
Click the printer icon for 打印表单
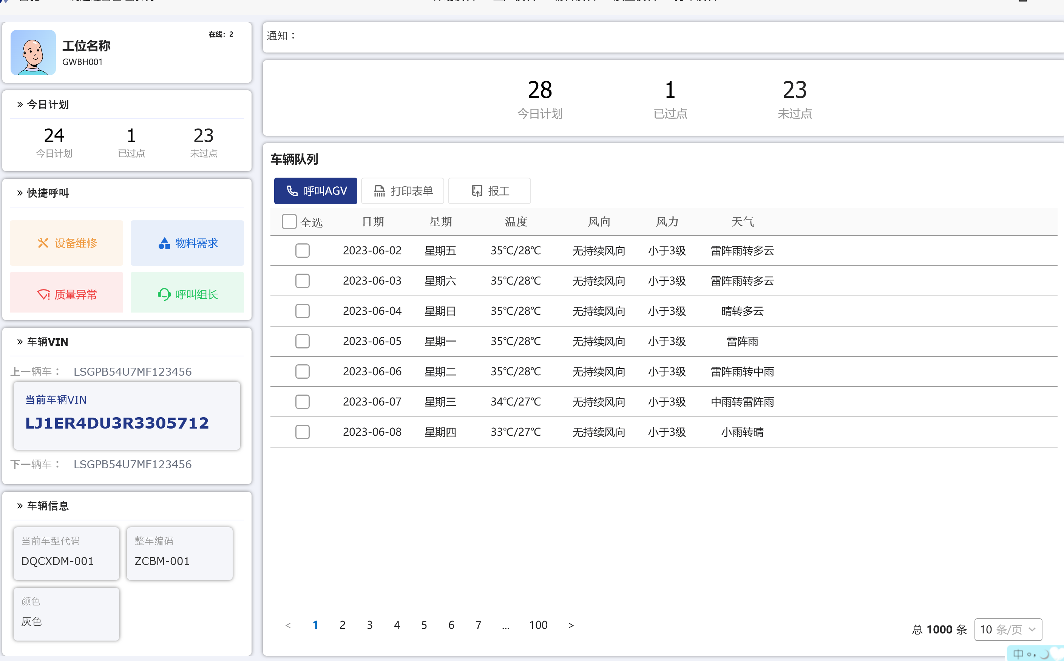click(x=380, y=191)
